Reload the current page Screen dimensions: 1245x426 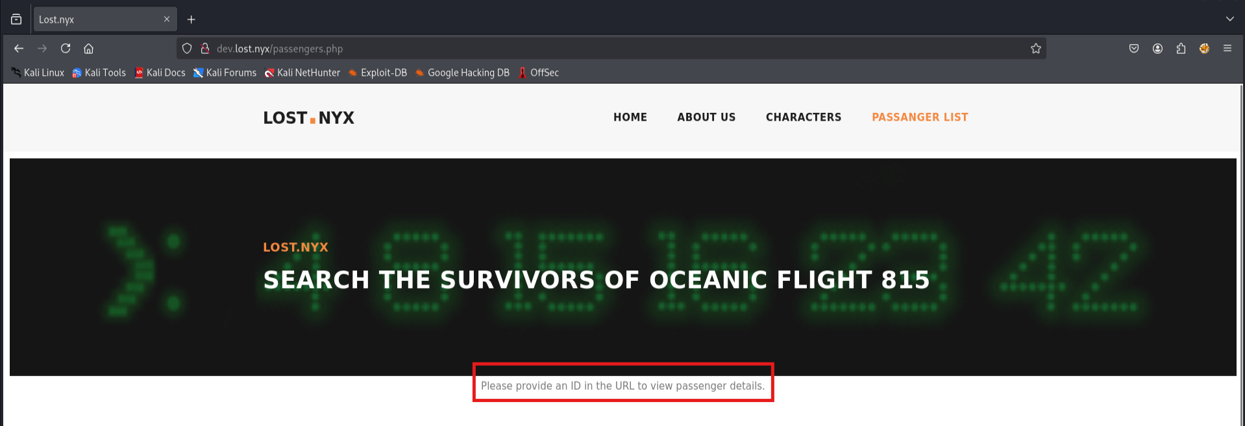coord(66,49)
